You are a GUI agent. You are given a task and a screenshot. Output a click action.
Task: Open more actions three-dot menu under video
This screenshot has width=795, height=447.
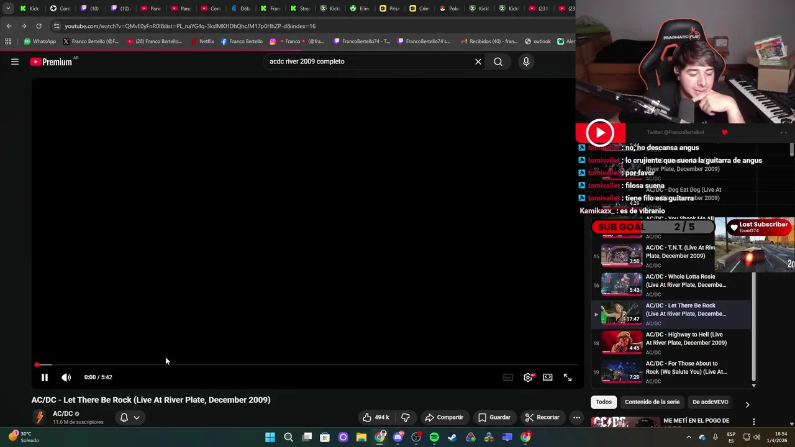click(x=577, y=417)
